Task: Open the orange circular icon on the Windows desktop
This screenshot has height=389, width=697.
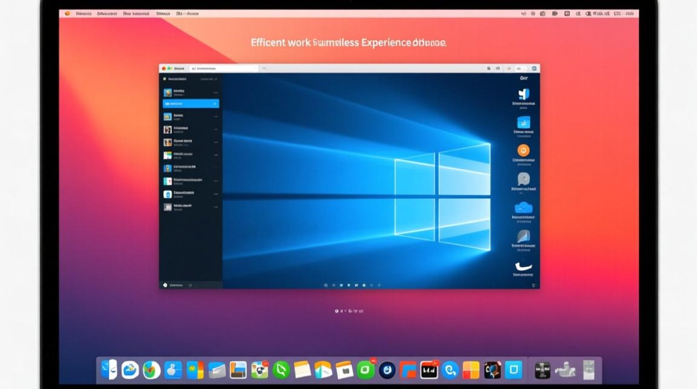Action: coord(523,150)
